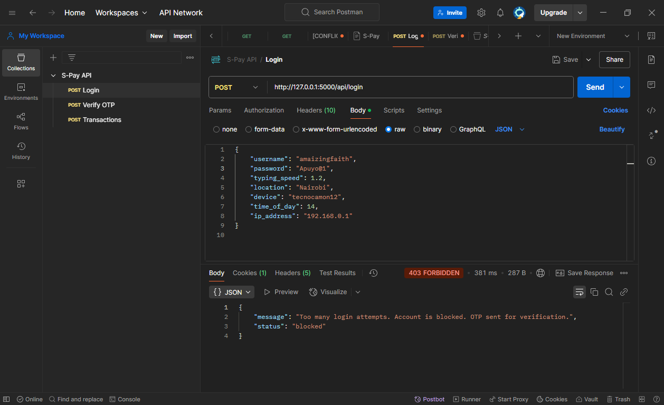The image size is (664, 405).
Task: Click the Share button
Action: (x=614, y=60)
